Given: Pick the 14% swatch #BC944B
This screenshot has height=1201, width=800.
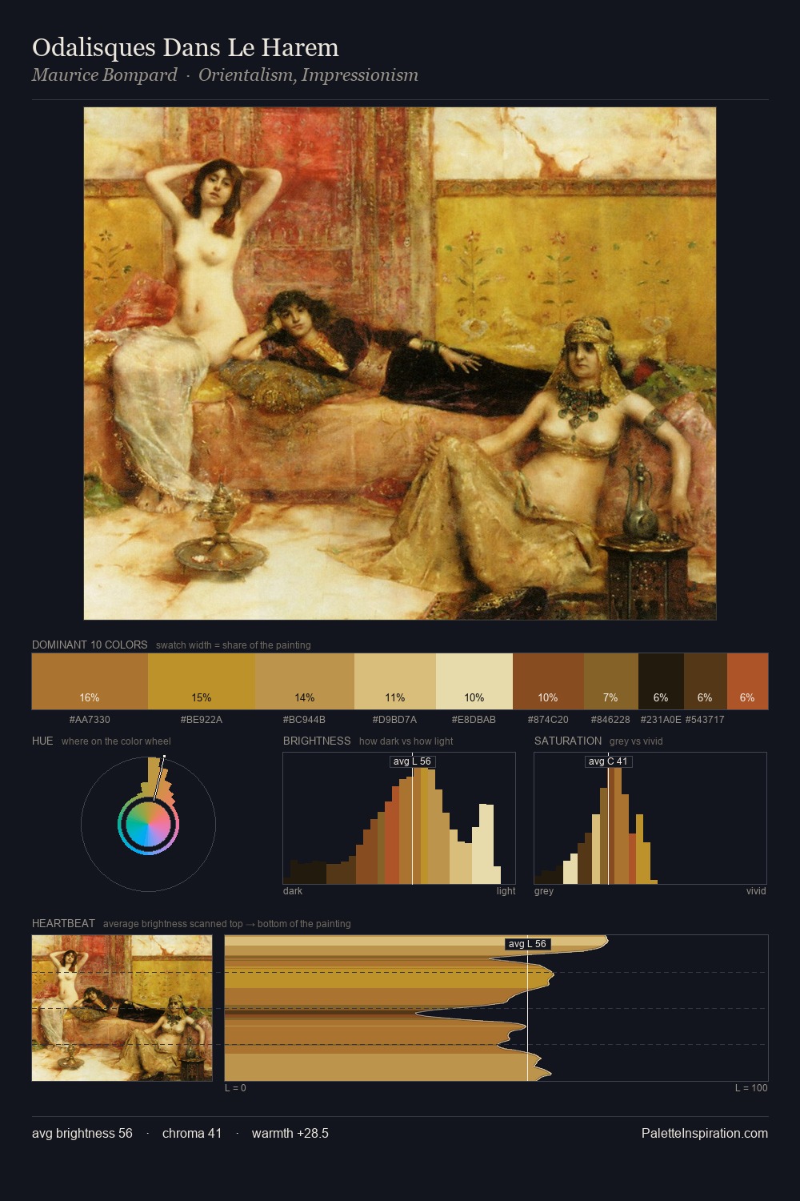Looking at the screenshot, I should pos(305,681).
